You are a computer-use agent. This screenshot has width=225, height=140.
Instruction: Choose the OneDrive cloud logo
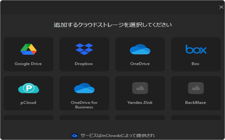click(x=140, y=49)
